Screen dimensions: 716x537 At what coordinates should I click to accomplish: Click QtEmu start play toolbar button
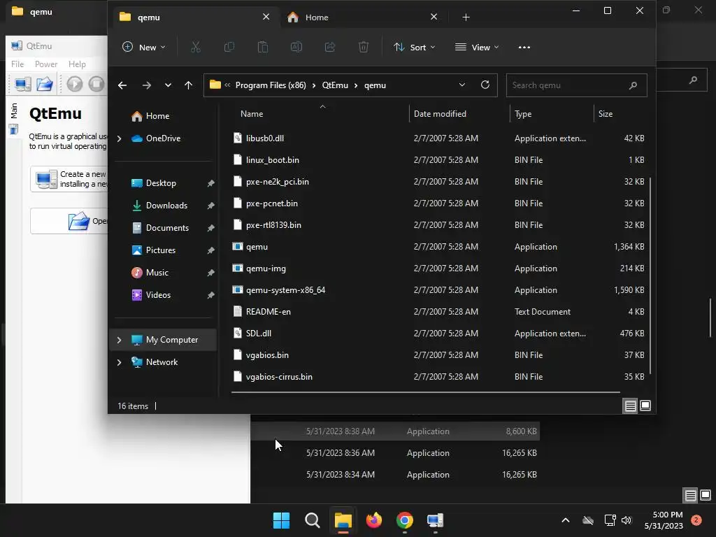click(74, 84)
